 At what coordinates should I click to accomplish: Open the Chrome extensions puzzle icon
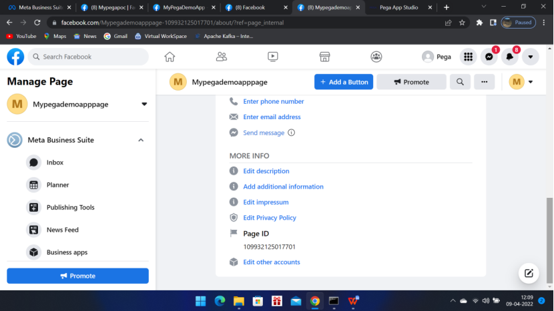point(479,23)
